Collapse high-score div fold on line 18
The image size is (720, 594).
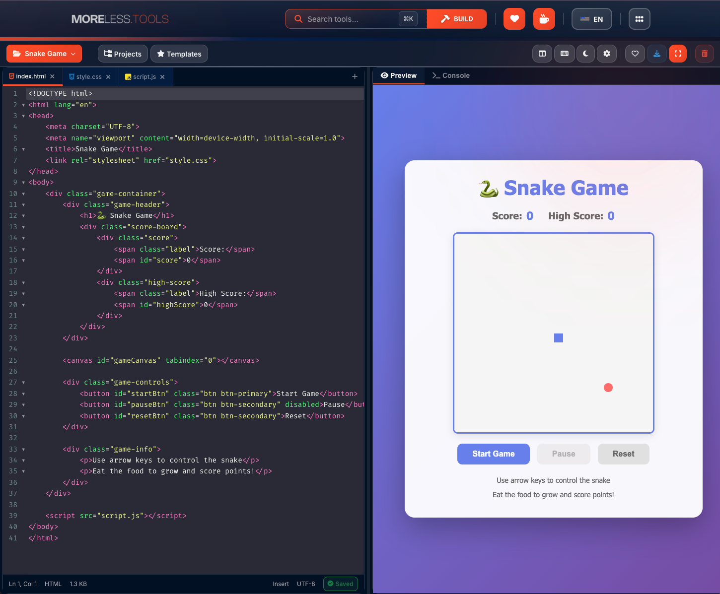[x=23, y=283]
